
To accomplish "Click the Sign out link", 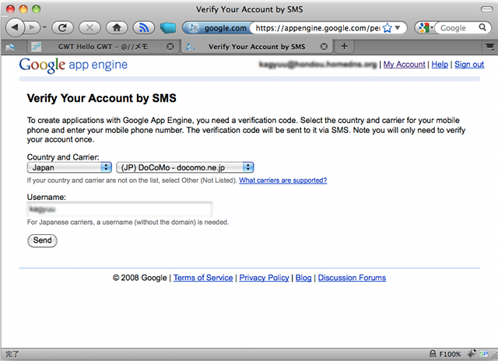I will [468, 65].
